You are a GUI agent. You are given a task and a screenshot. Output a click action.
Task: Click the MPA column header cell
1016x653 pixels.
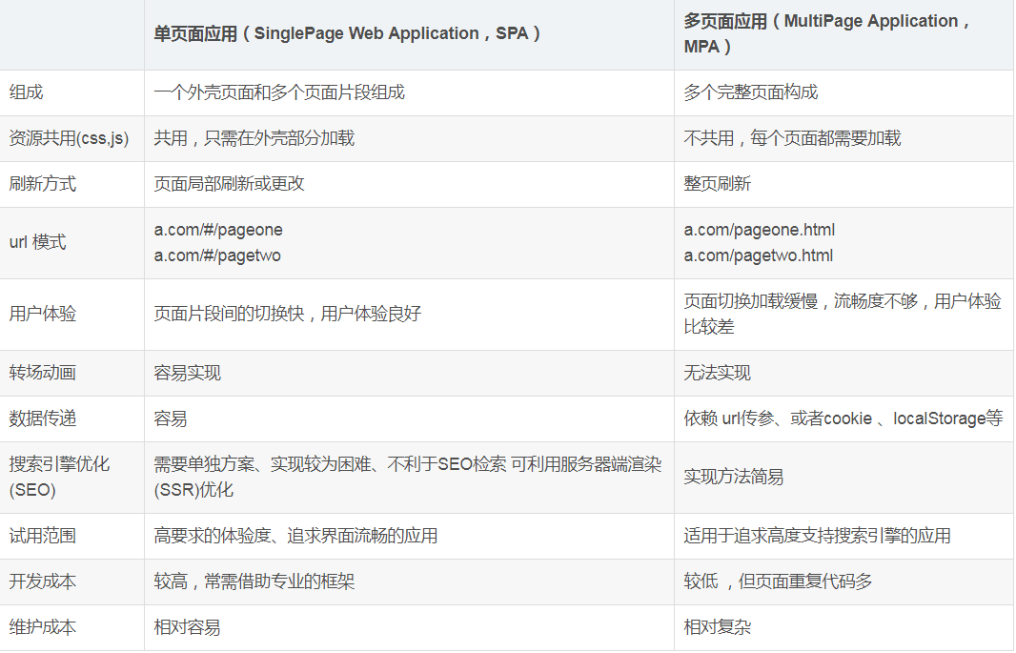[843, 34]
